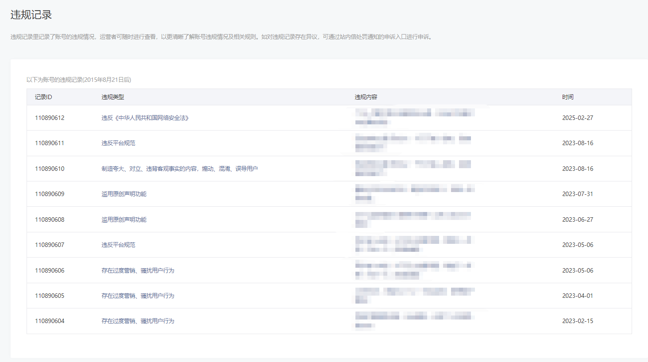This screenshot has height=362, width=648.
Task: Click the blurred violation content of record 110890612
Action: [414, 117]
